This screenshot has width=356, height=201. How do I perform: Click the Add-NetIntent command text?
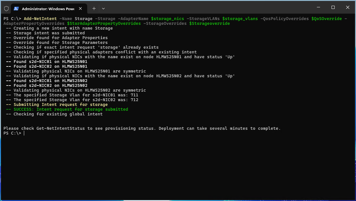coord(40,19)
